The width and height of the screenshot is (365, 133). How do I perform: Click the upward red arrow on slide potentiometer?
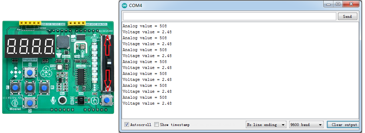(107, 45)
